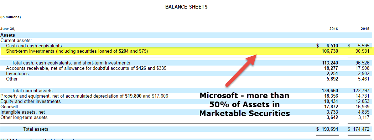Select the Inventories row label
This screenshot has height=140, width=374.
pyautogui.click(x=17, y=74)
